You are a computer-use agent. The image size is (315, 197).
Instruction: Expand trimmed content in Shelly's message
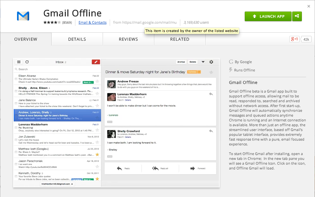click(x=110, y=156)
